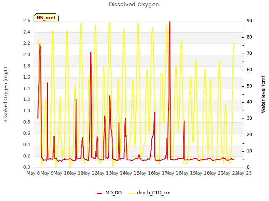The width and height of the screenshot is (269, 201).
Task: Click the yellow depth_CTD_cm legend swatch
Action: [x=131, y=193]
